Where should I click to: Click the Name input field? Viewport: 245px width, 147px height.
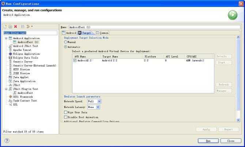pos(154,27)
